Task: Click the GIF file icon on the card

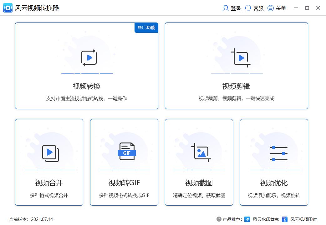Action: coord(127,152)
